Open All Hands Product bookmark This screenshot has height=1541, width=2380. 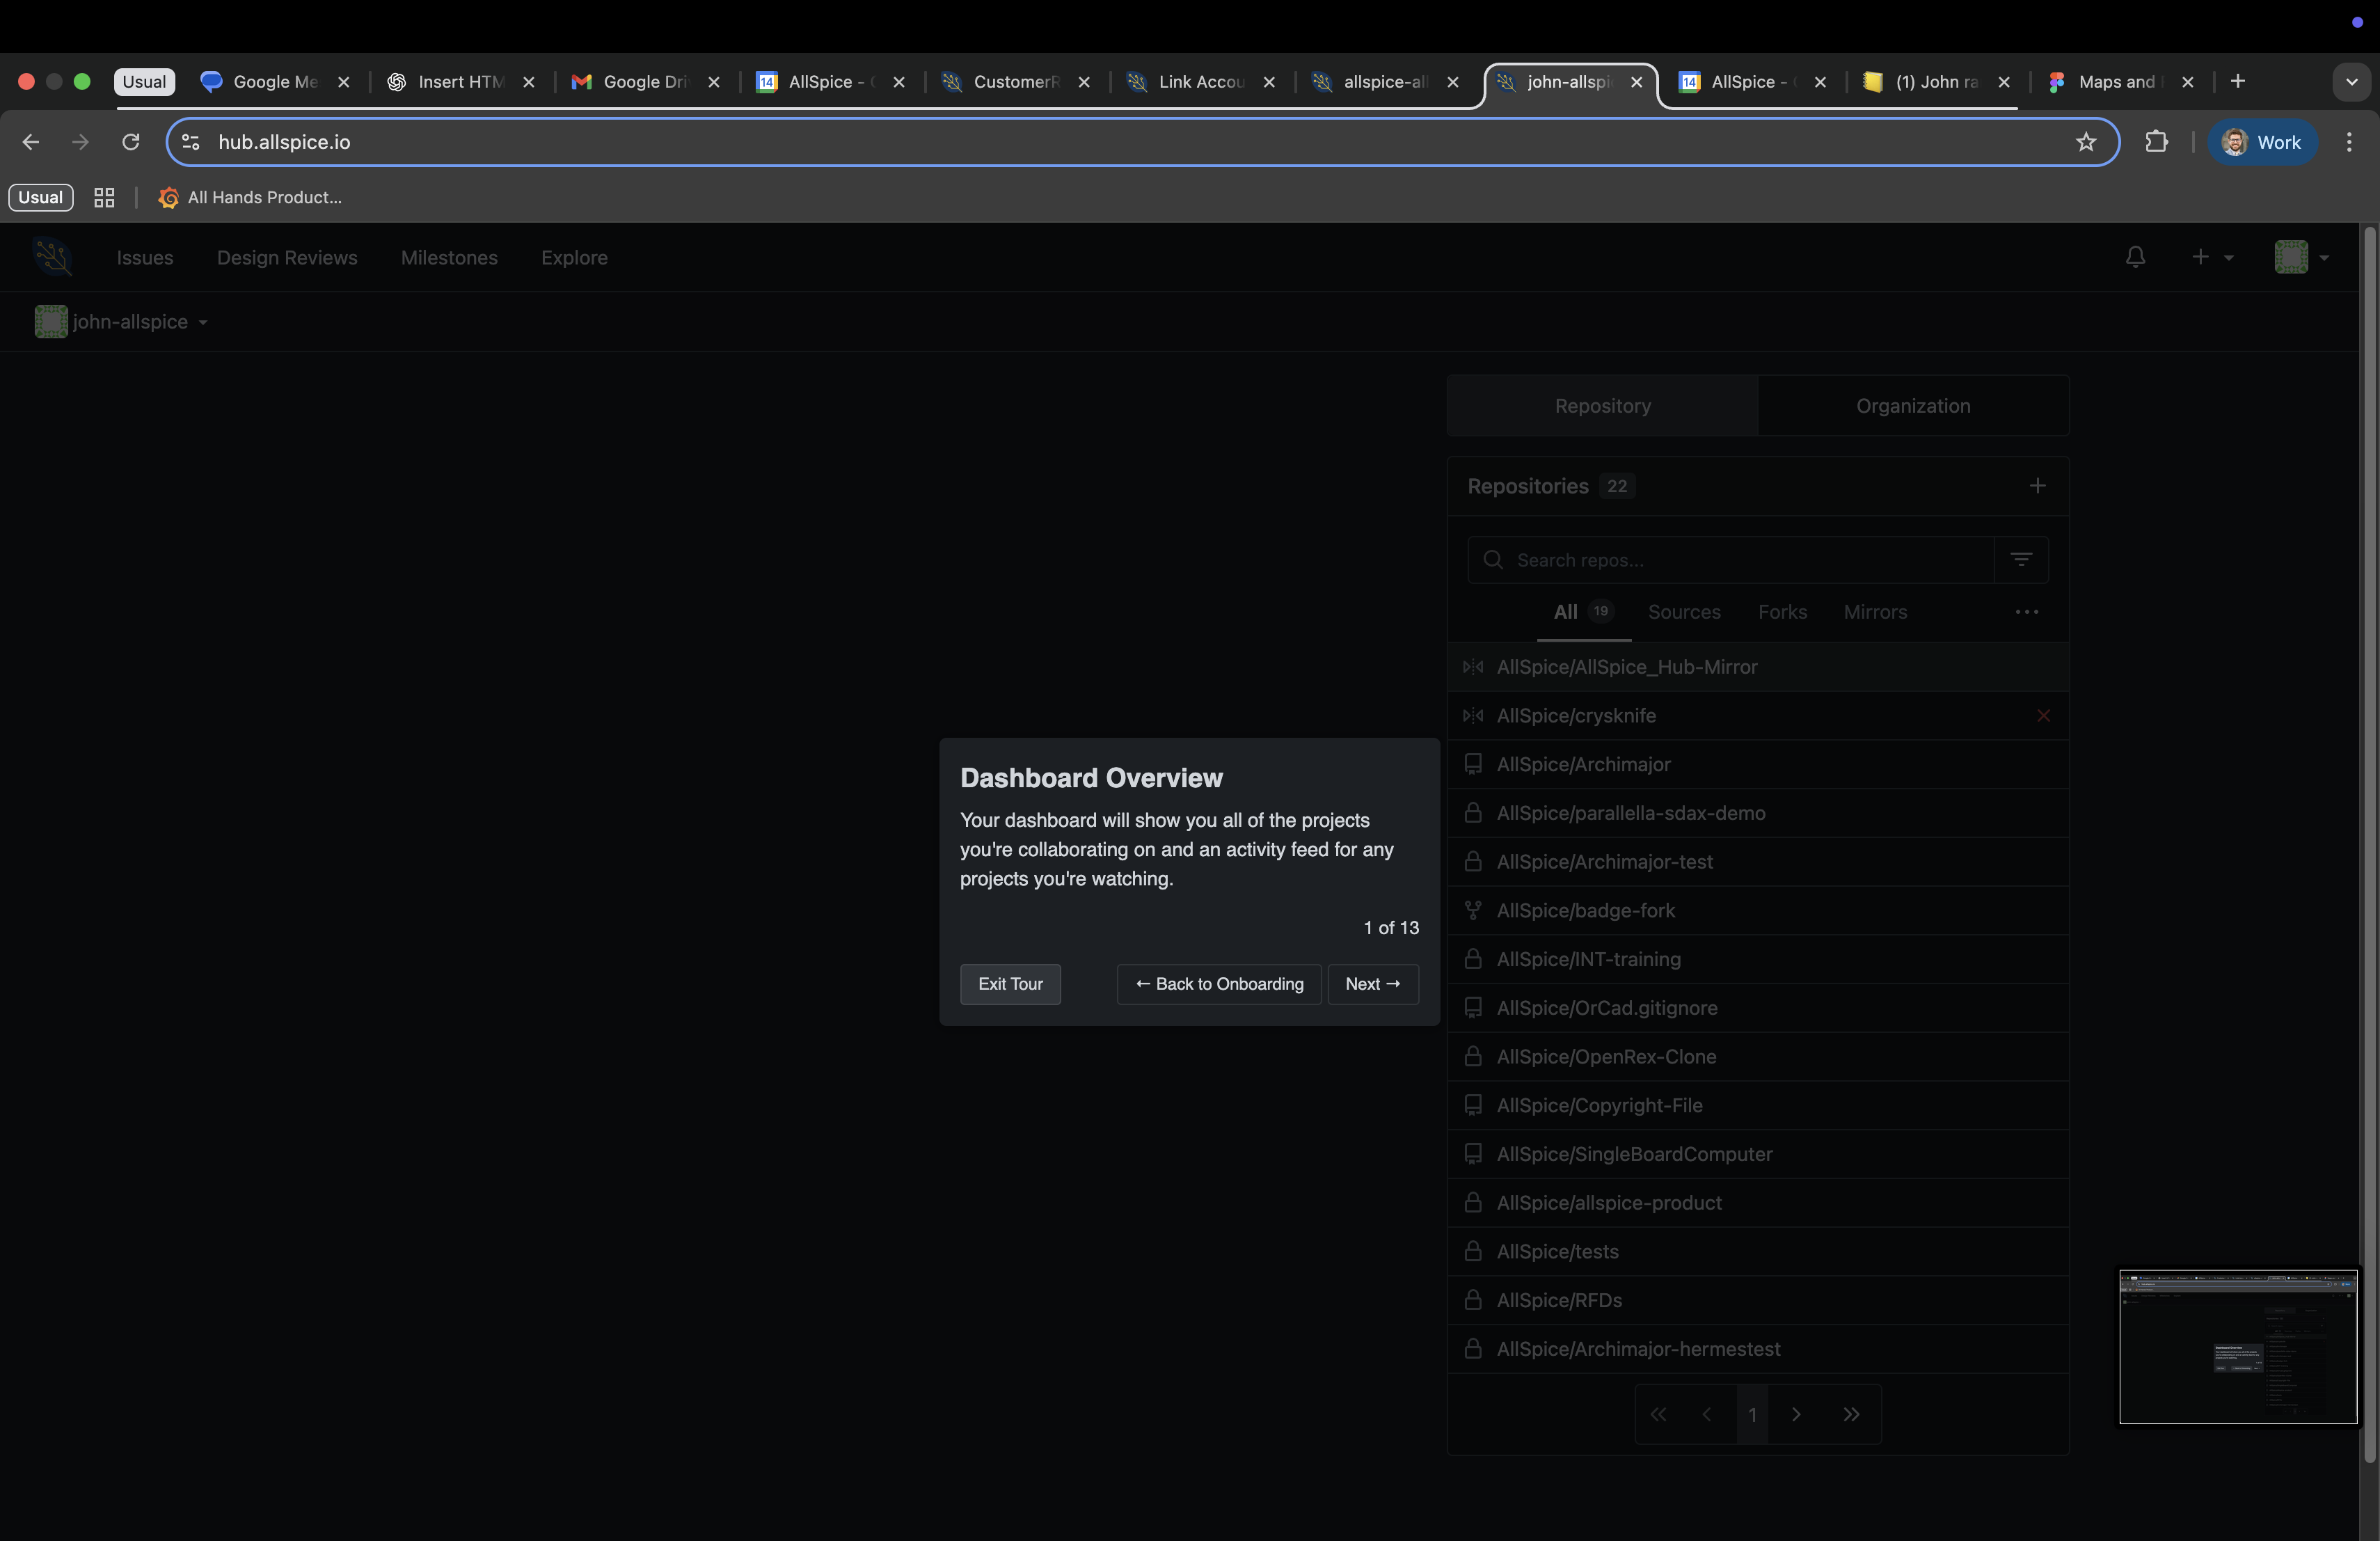click(x=250, y=198)
